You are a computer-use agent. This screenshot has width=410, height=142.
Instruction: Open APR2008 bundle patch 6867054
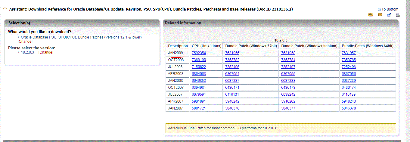pyautogui.click(x=232, y=74)
